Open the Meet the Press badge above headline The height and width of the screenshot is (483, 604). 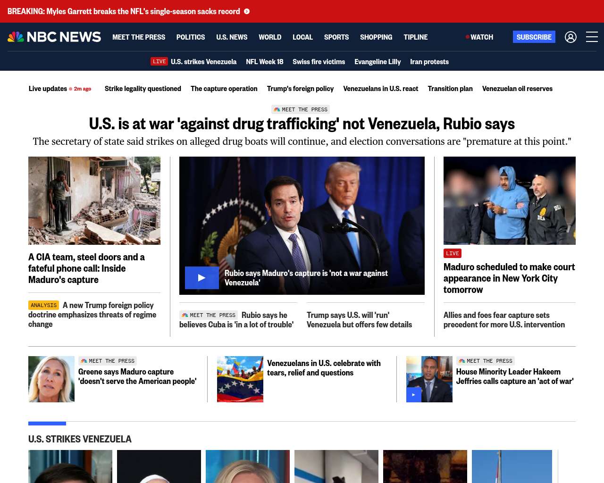tap(301, 109)
